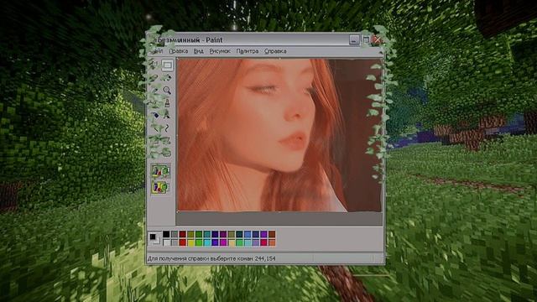Open the Файл menu
537x302 pixels.
[157, 51]
